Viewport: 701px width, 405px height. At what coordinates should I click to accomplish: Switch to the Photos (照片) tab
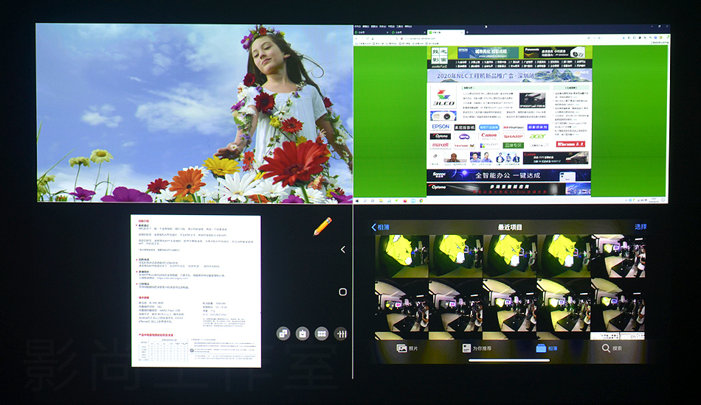(408, 348)
